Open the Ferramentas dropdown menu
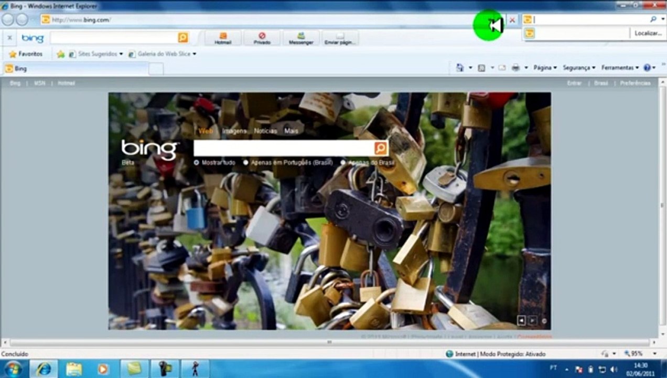 [x=620, y=68]
